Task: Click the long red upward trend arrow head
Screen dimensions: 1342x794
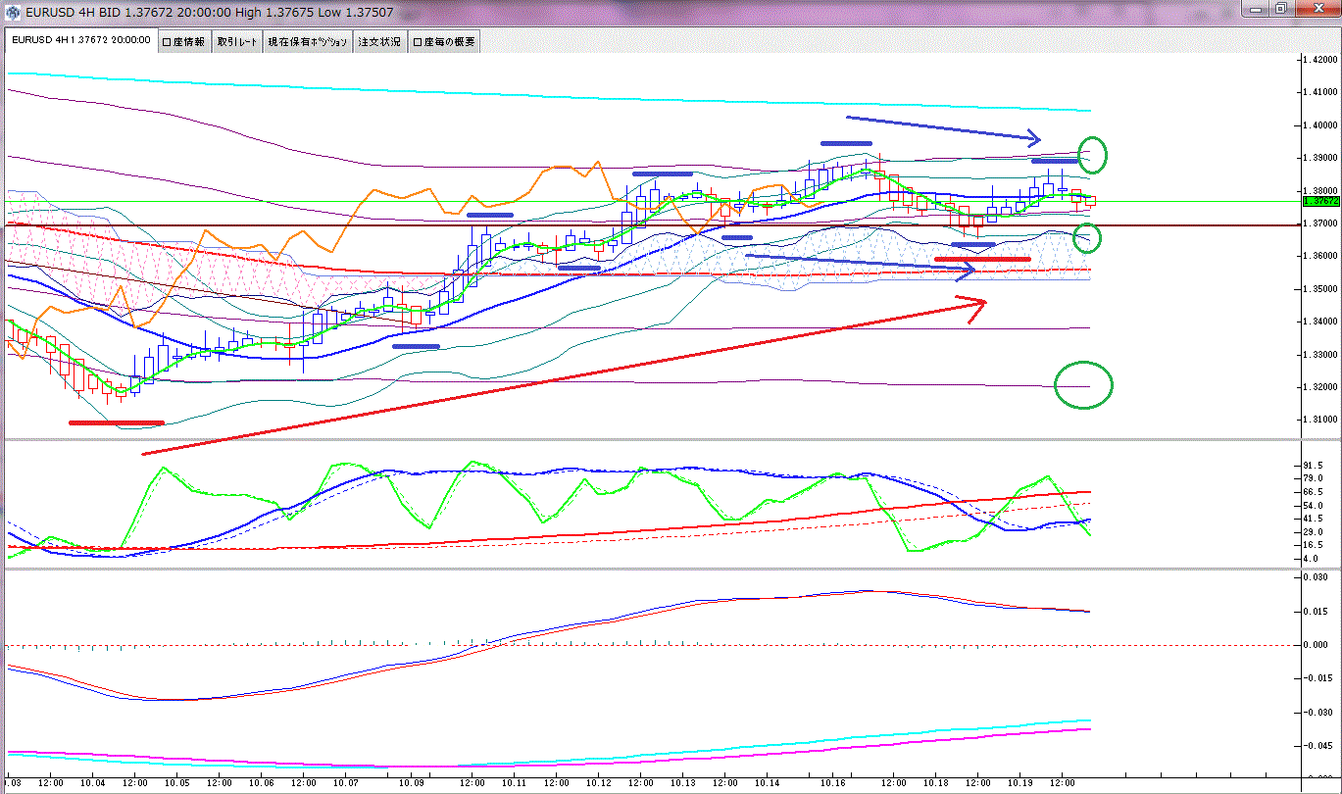Action: [977, 306]
